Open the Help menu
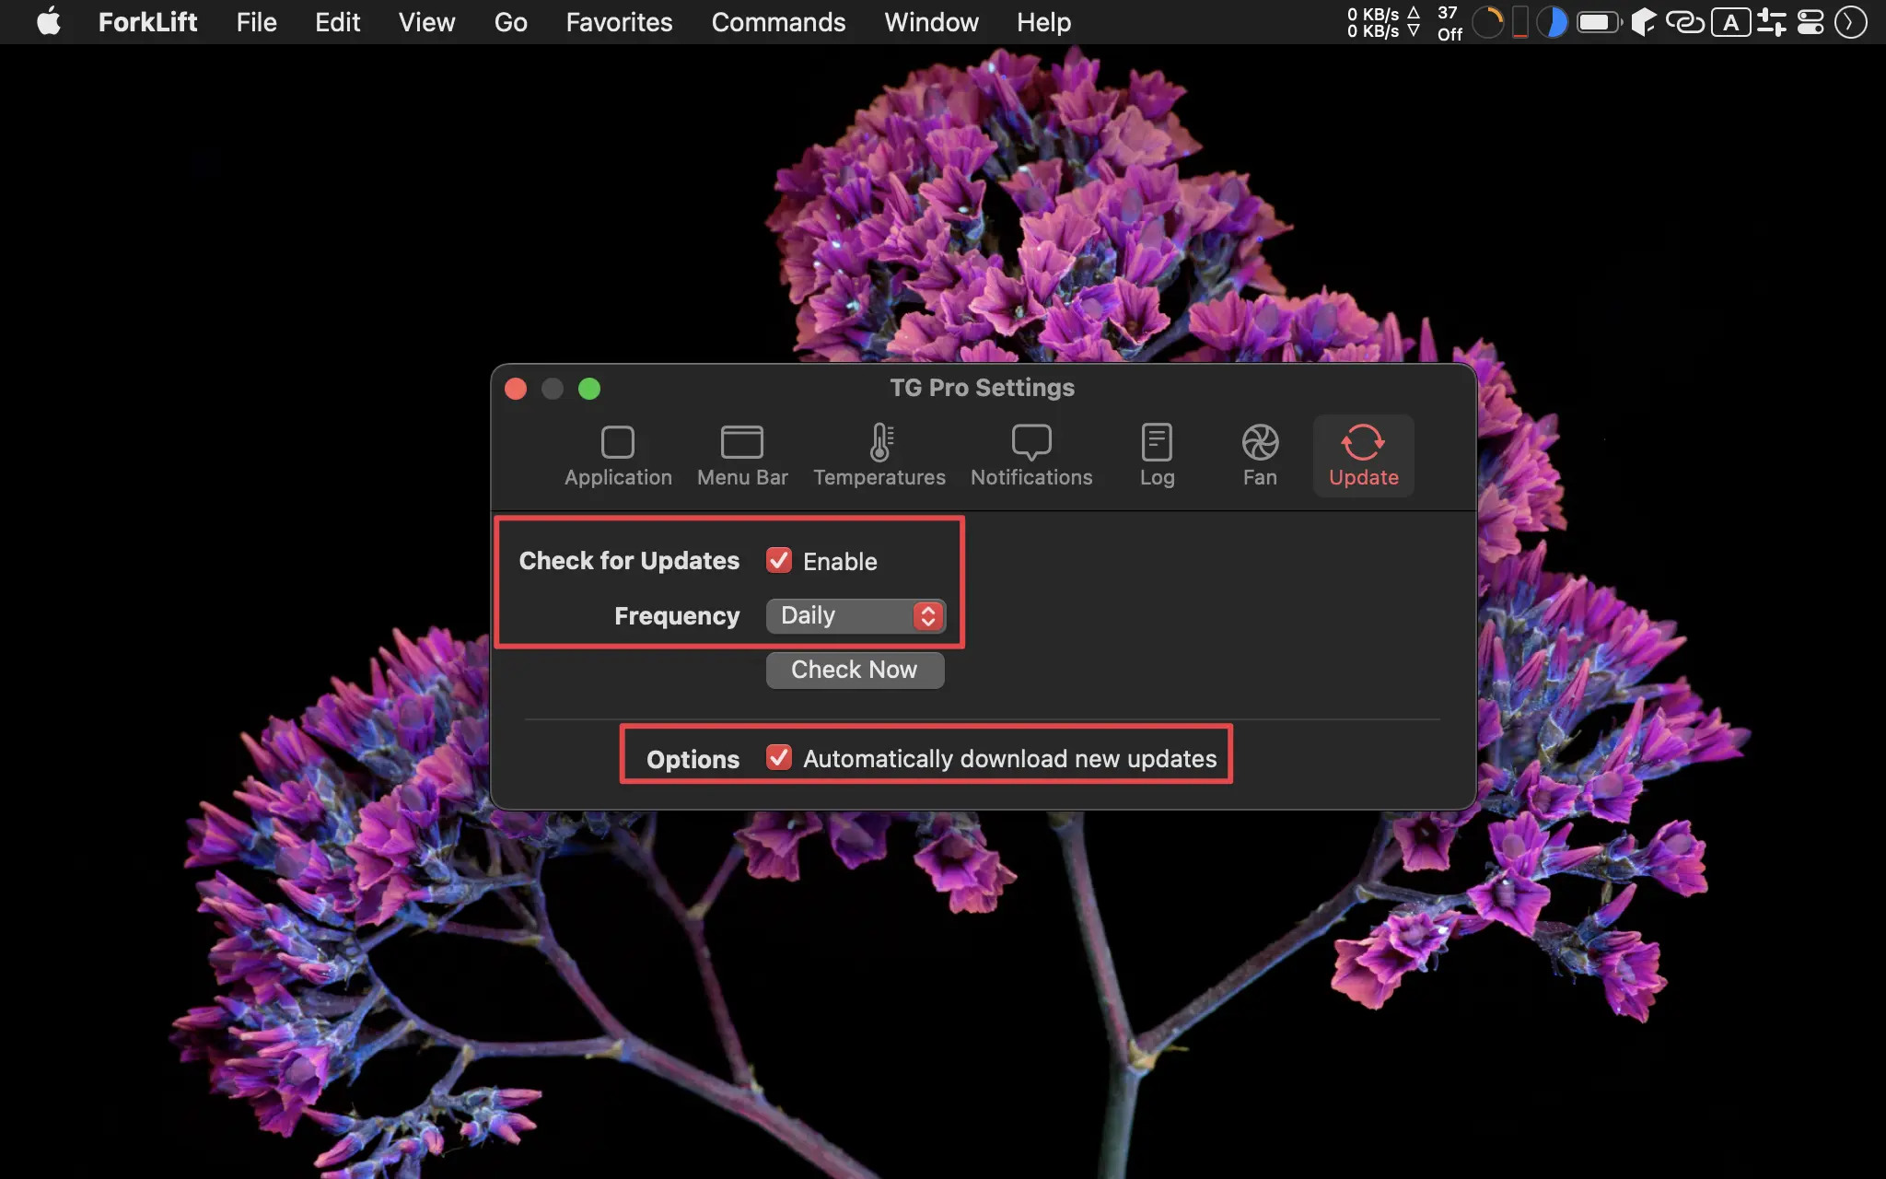 [x=1043, y=22]
